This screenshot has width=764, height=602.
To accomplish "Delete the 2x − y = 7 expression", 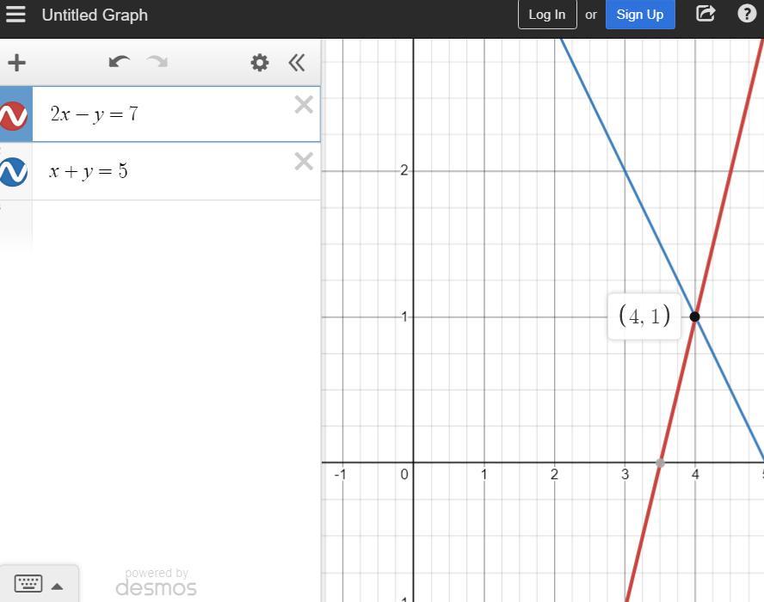I will point(304,104).
